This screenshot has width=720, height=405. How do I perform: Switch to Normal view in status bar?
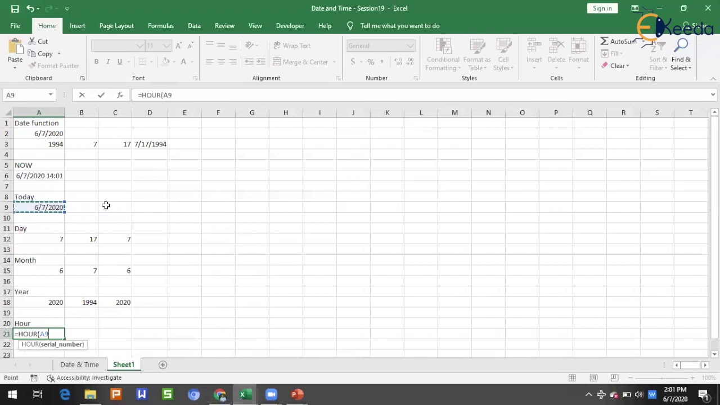pos(572,377)
